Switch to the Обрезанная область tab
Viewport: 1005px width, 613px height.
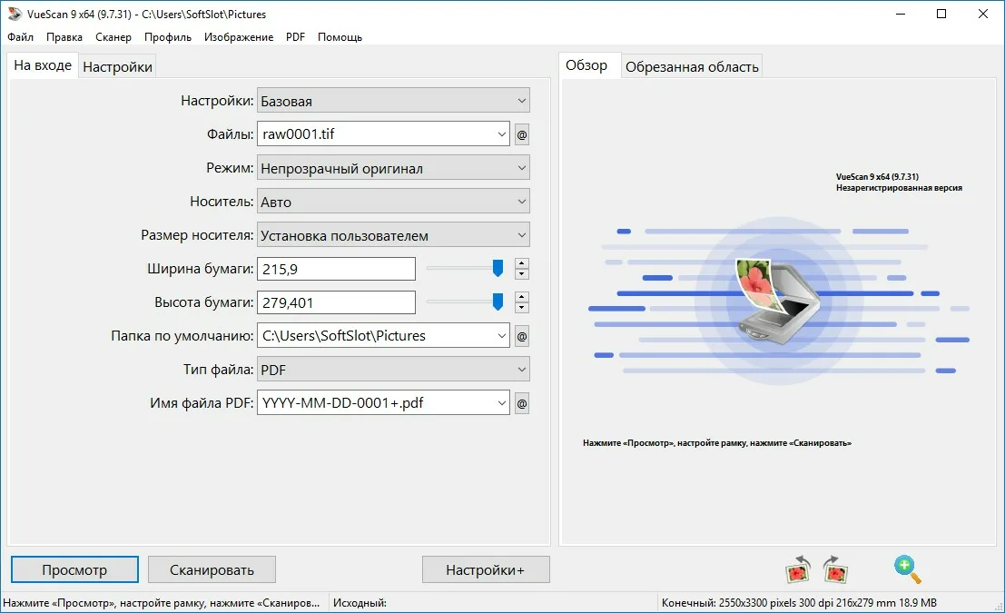click(692, 66)
